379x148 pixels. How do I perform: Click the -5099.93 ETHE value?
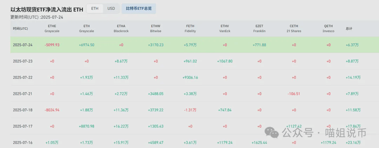pyautogui.click(x=52, y=45)
